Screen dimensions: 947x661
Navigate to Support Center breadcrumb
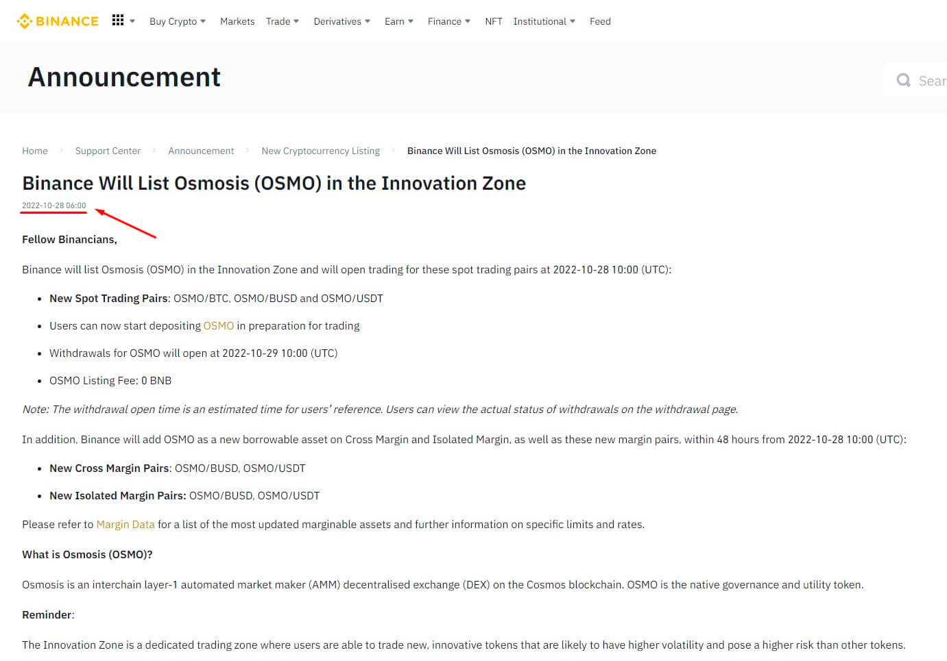(x=108, y=151)
